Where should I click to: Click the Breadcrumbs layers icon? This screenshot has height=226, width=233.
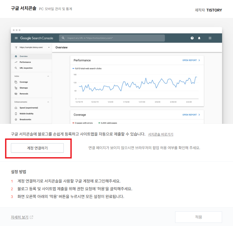(x=16, y=119)
